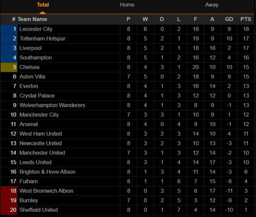The height and width of the screenshot is (217, 256).
Task: Open Wolverhampton Wanderers team link
Action: click(52, 105)
